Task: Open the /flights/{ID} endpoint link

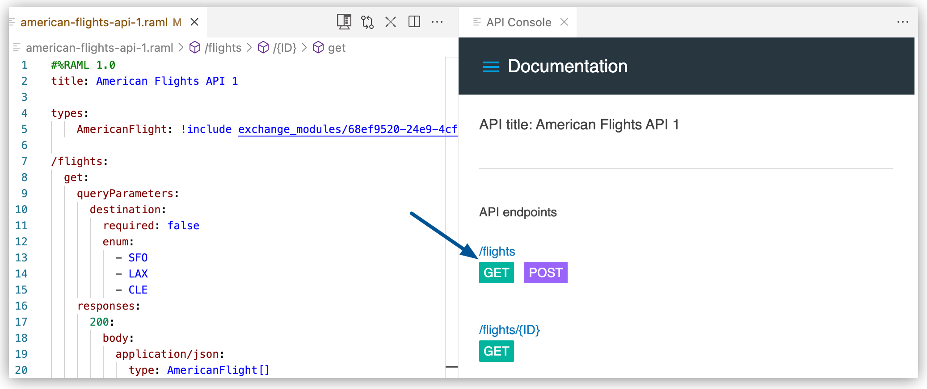Action: (510, 330)
